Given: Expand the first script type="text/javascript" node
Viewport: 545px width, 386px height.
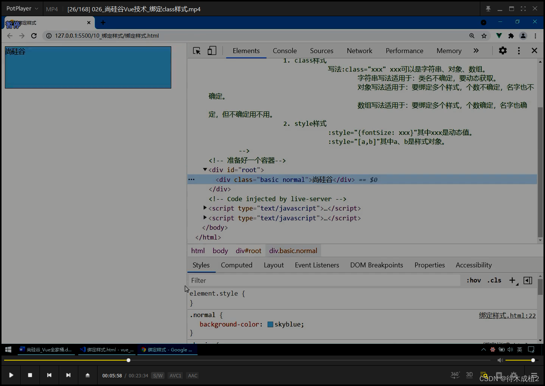Looking at the screenshot, I should click(x=205, y=208).
